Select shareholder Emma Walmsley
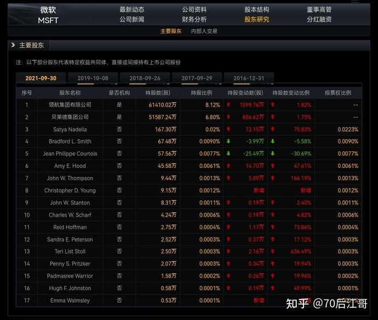The width and height of the screenshot is (378, 320). pyautogui.click(x=70, y=301)
